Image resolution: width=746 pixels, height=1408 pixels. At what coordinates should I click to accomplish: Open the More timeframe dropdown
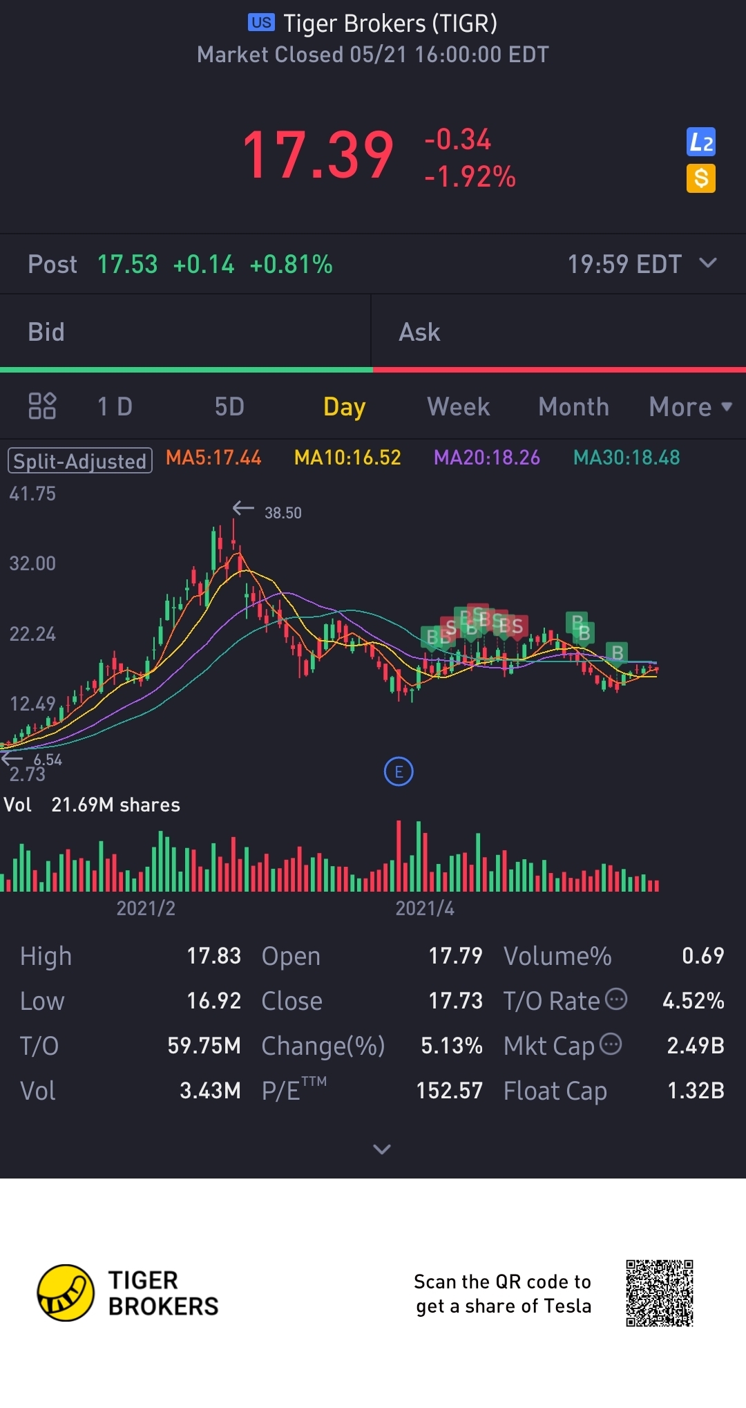(x=691, y=406)
